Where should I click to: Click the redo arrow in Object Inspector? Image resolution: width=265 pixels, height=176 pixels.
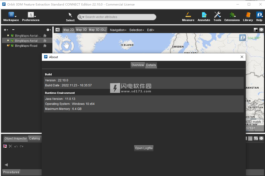click(22, 146)
